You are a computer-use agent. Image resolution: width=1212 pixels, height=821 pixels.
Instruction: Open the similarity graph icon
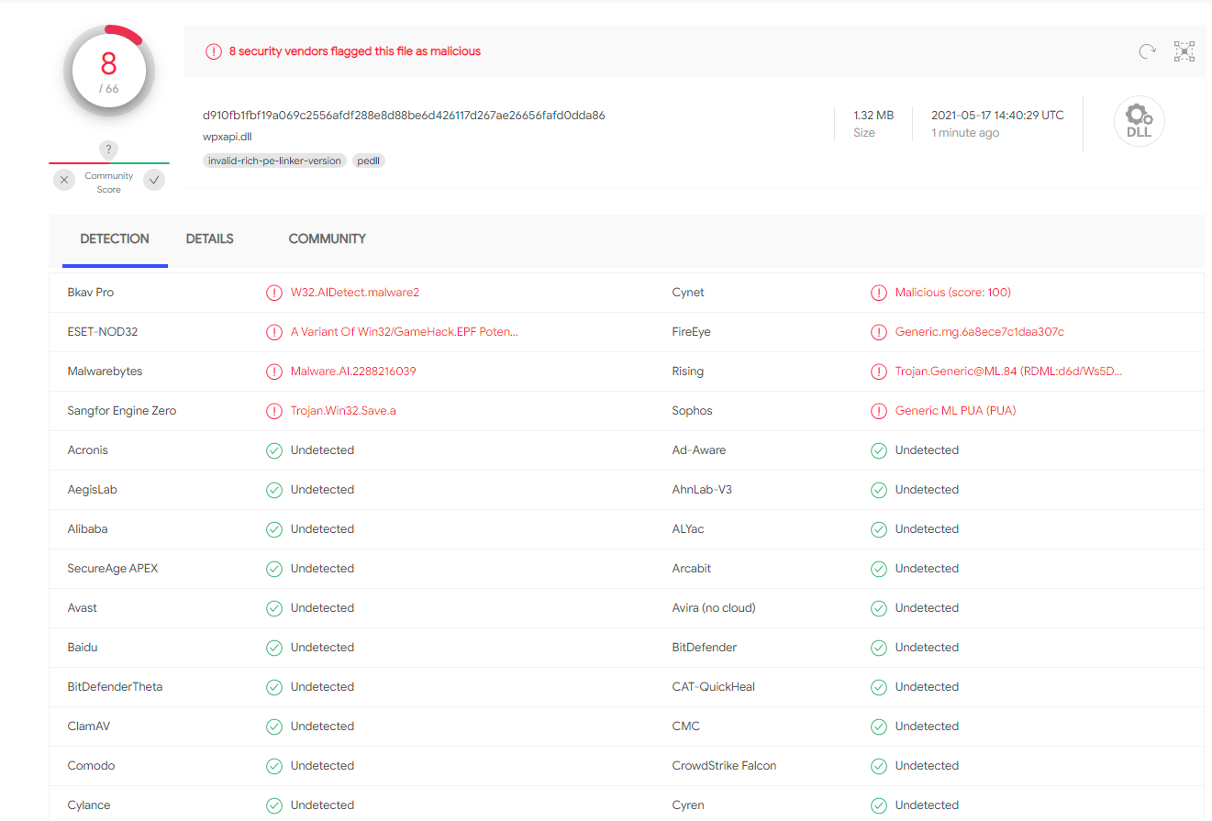(1184, 51)
